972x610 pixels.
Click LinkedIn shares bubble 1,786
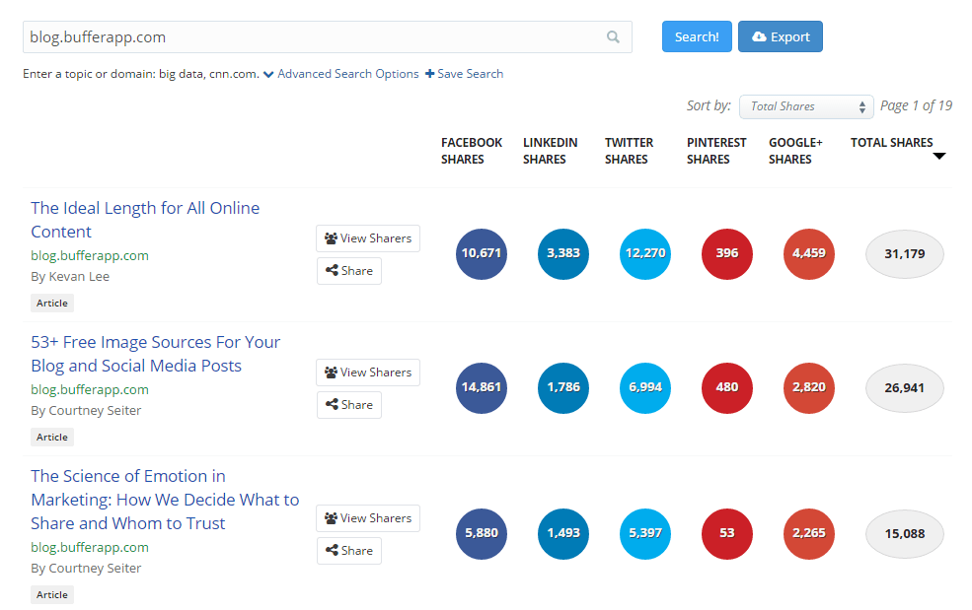point(563,387)
